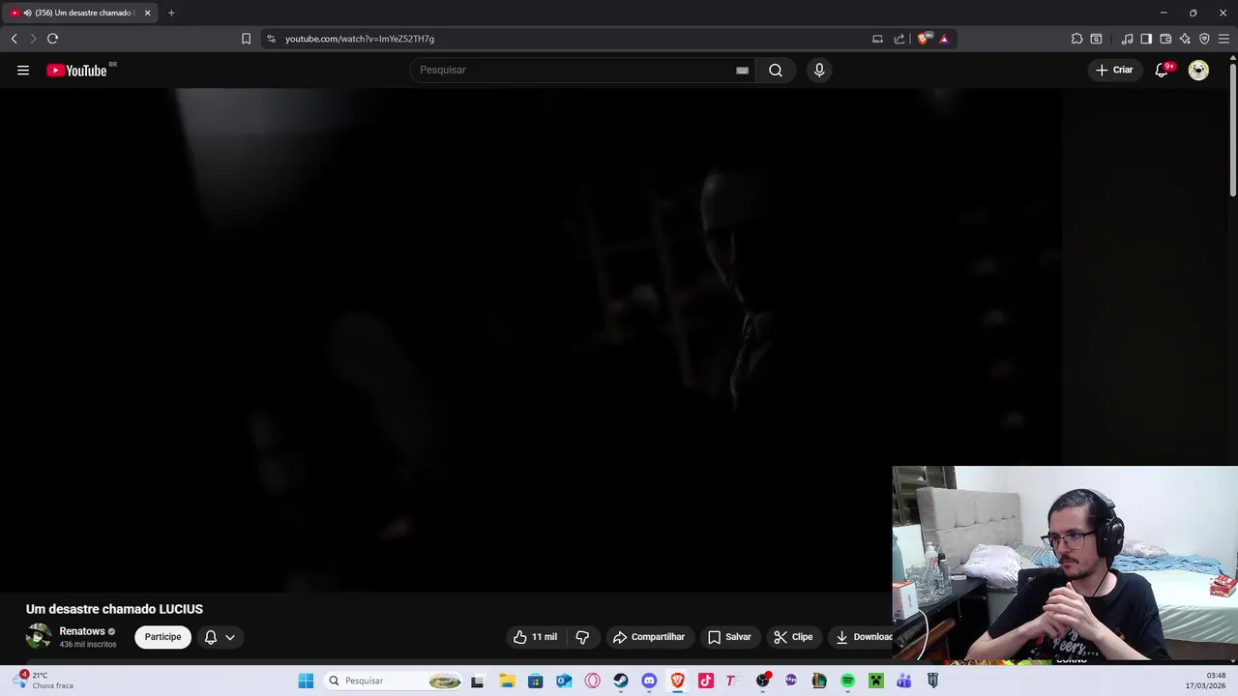Viewport: 1238px width, 696px height.
Task: Select the Um desastre chamado browser tab
Action: click(x=79, y=13)
